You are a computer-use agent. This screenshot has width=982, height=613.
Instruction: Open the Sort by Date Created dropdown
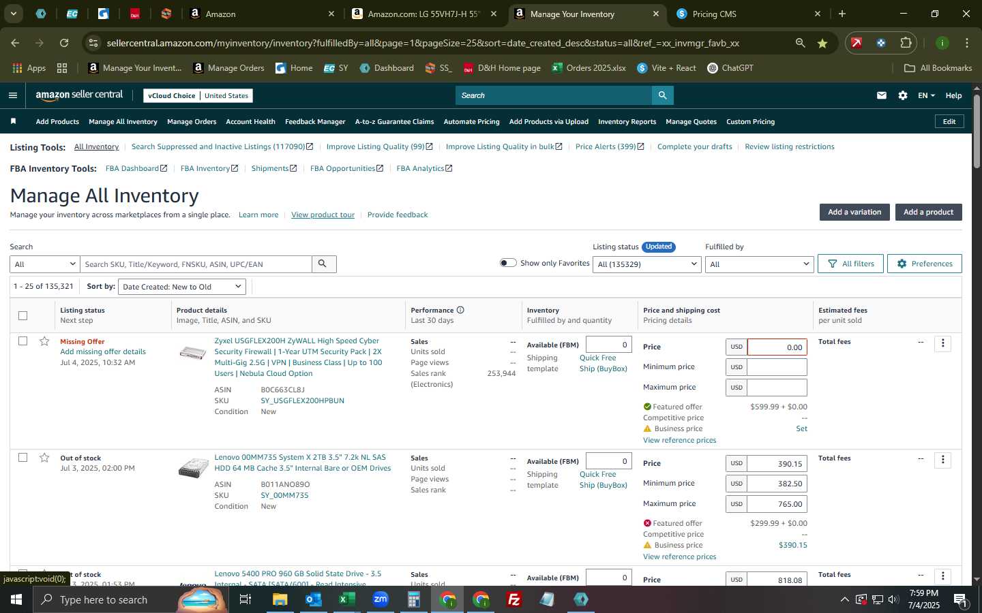click(181, 287)
